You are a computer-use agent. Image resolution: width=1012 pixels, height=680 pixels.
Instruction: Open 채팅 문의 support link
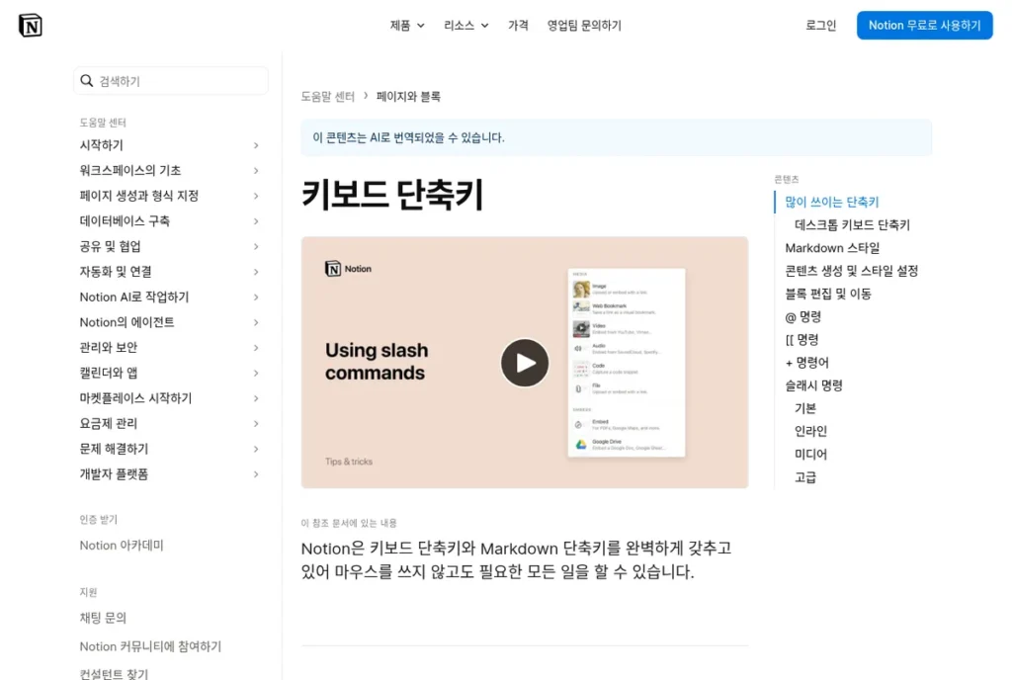(103, 618)
